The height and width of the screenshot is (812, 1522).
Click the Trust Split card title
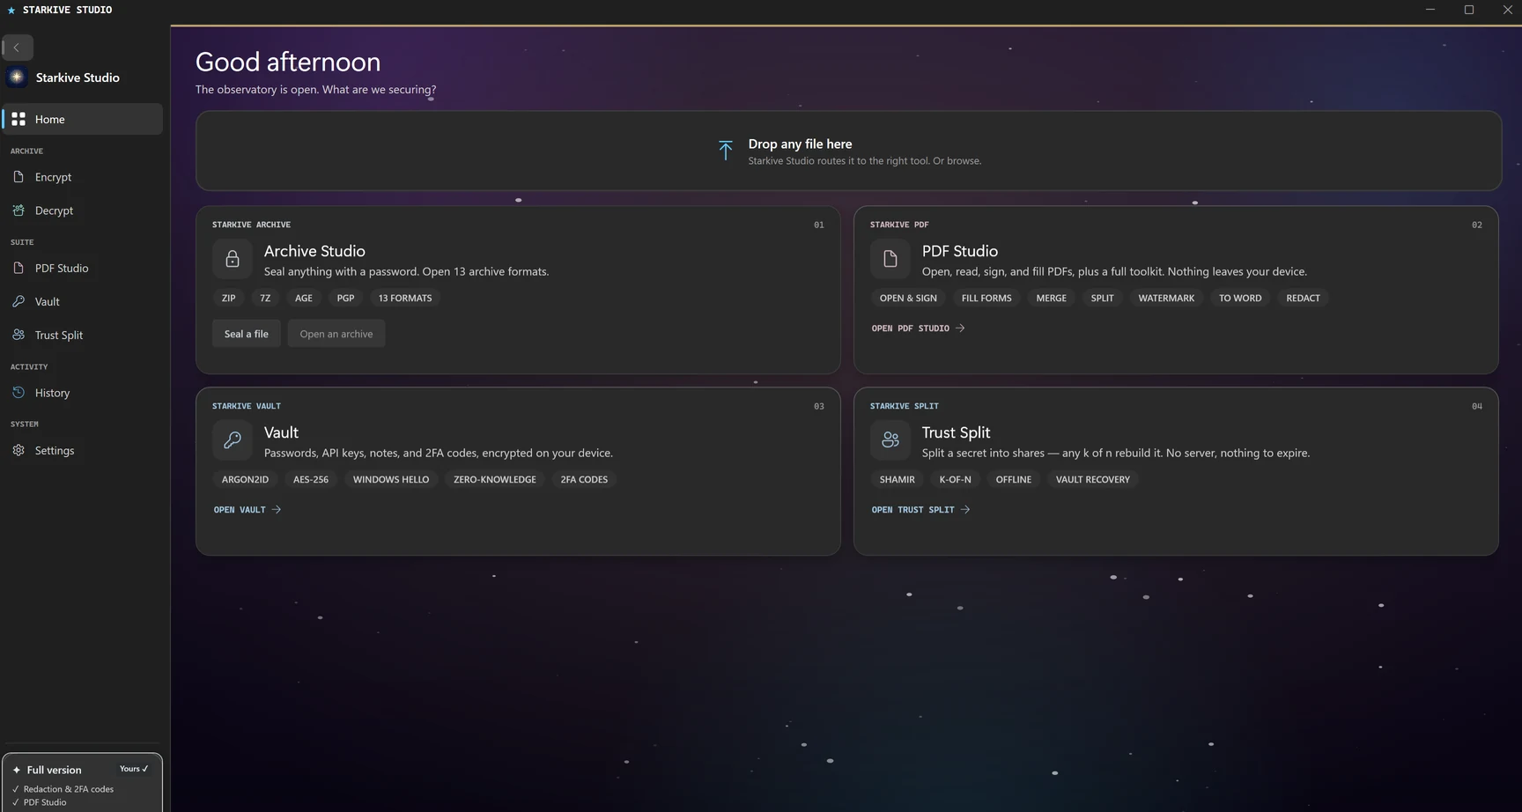pyautogui.click(x=956, y=432)
